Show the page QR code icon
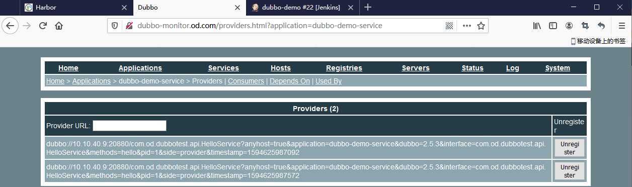This screenshot has height=187, width=632. click(x=449, y=26)
